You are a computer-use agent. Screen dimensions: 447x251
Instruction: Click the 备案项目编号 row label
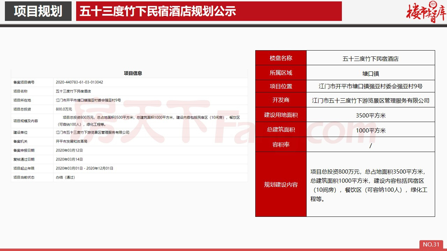(x=24, y=82)
